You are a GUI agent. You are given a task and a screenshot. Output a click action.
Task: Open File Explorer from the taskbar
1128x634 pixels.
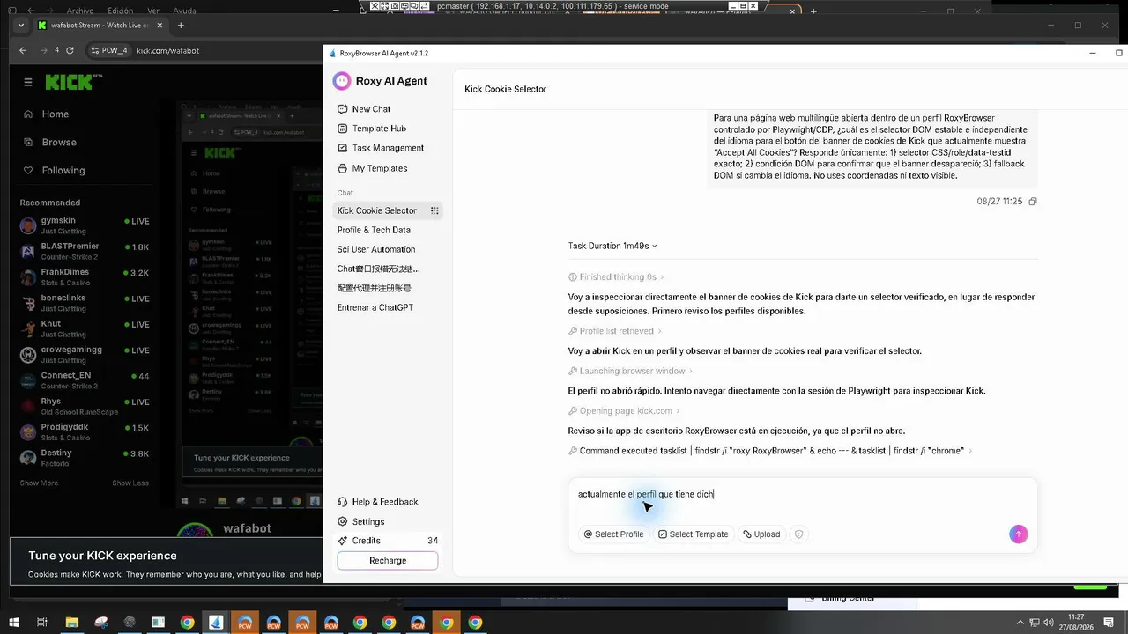pos(72,623)
